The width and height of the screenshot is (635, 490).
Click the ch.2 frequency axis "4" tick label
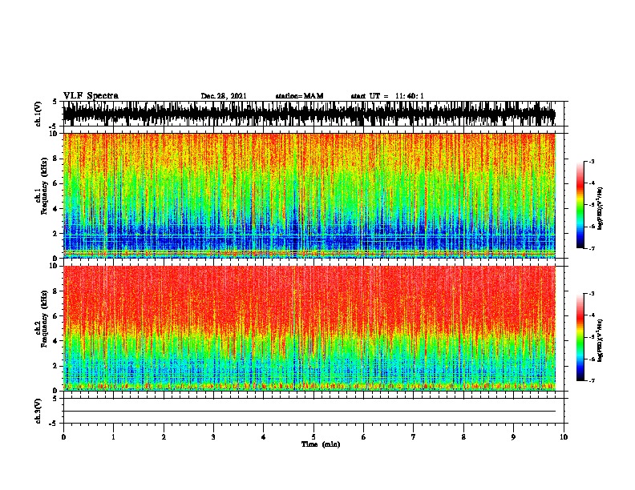[55, 341]
